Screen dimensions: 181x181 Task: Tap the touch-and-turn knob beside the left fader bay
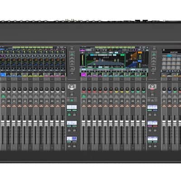[x=72, y=86]
